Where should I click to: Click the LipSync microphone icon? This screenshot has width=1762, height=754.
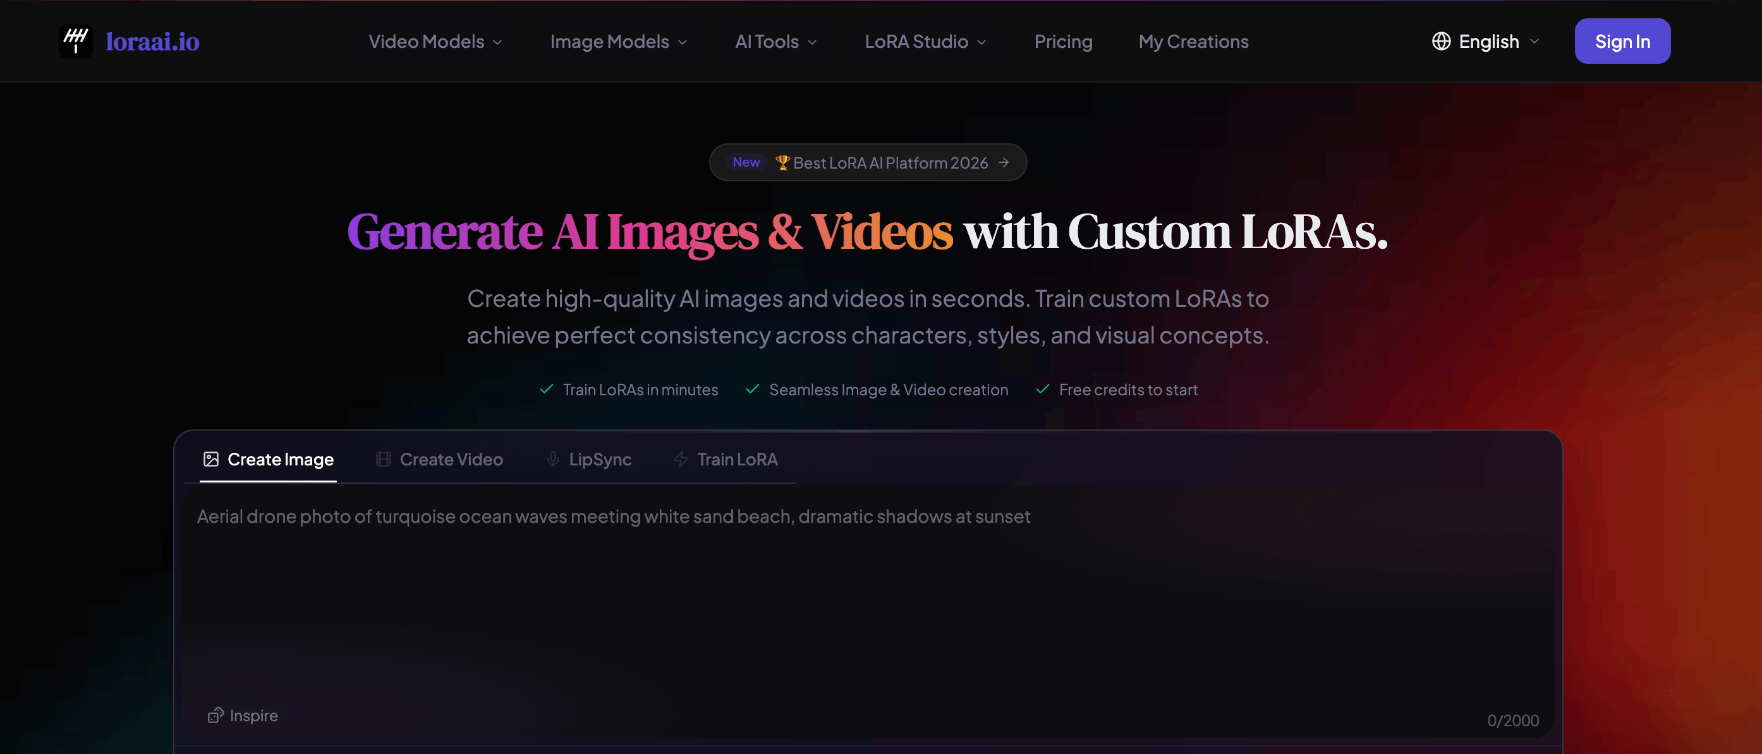(552, 459)
